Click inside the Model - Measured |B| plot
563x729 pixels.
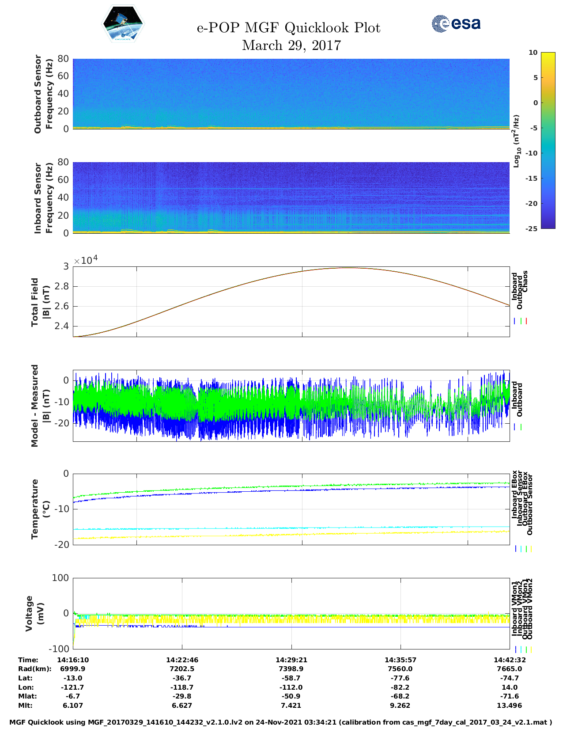click(x=291, y=405)
